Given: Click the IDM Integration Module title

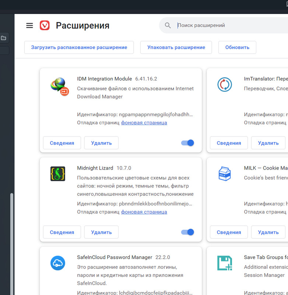Looking at the screenshot, I should [x=105, y=79].
